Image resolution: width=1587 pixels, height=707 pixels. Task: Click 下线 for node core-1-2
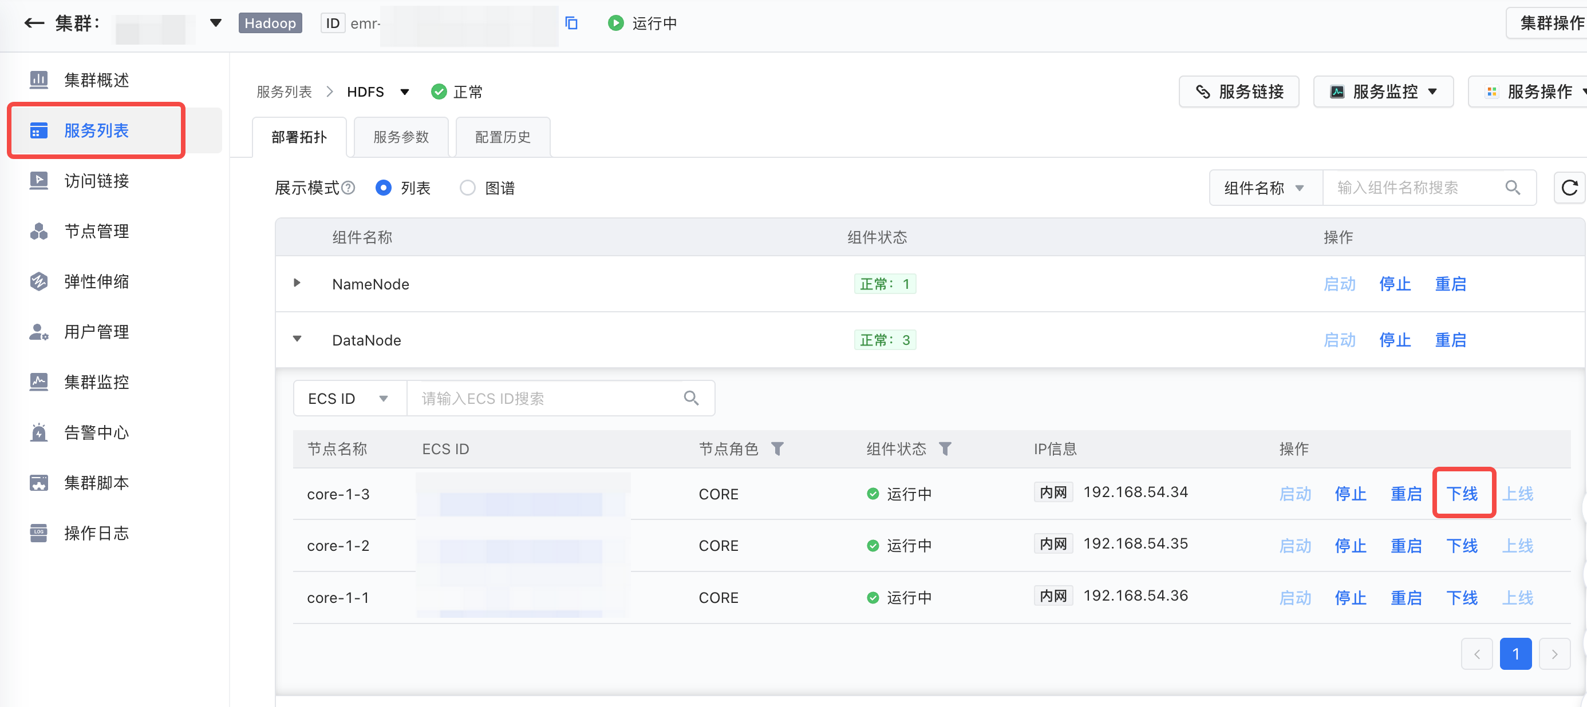[1462, 546]
